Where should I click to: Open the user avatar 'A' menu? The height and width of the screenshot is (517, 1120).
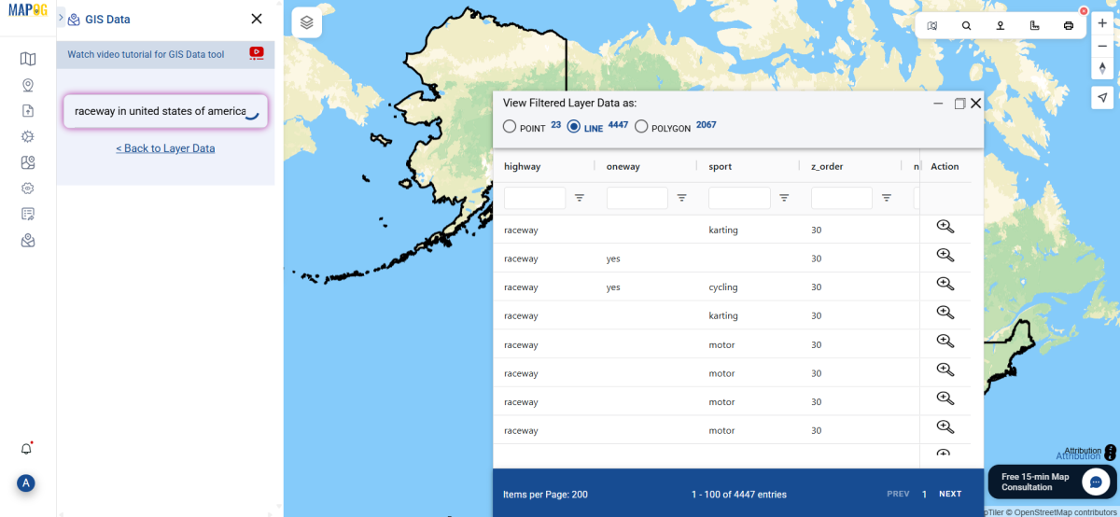(26, 483)
